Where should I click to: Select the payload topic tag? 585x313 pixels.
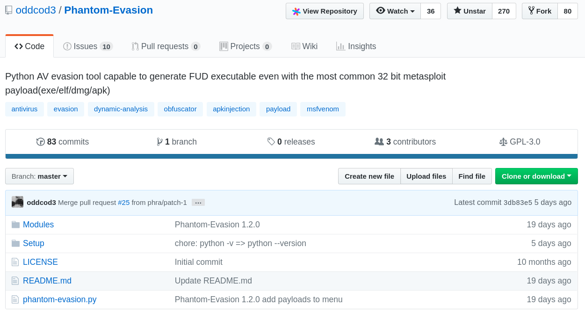pos(278,109)
